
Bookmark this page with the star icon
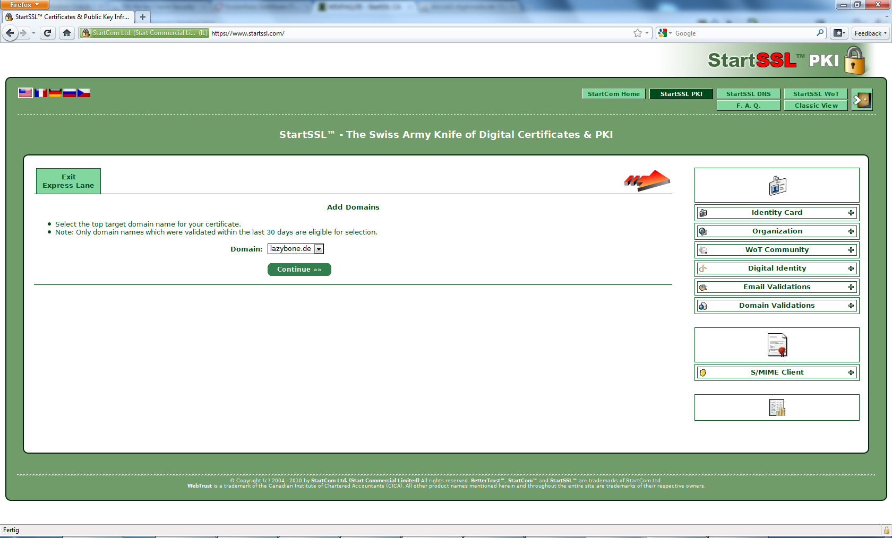click(638, 33)
